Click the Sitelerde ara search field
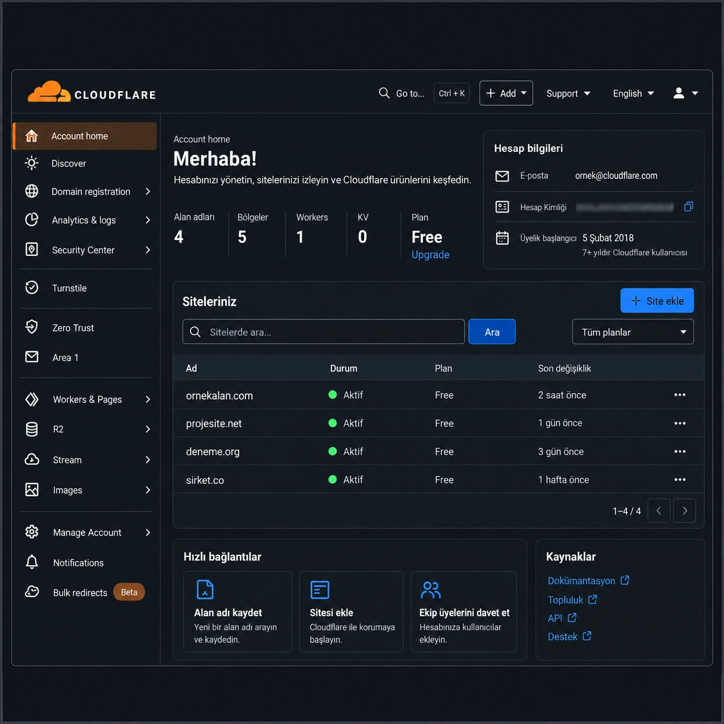Image resolution: width=724 pixels, height=724 pixels. pyautogui.click(x=324, y=332)
